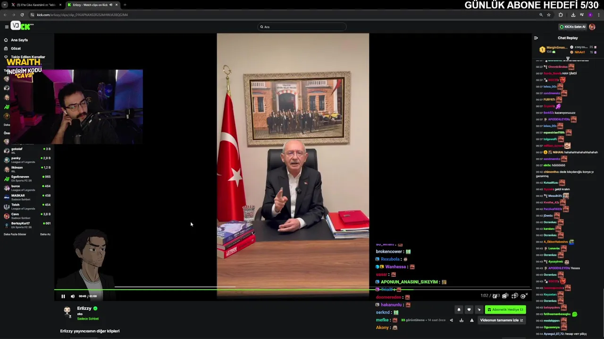Viewport: 604px width, 339px height.
Task: Open ilkinsan channel in sidebar
Action: (x=27, y=169)
